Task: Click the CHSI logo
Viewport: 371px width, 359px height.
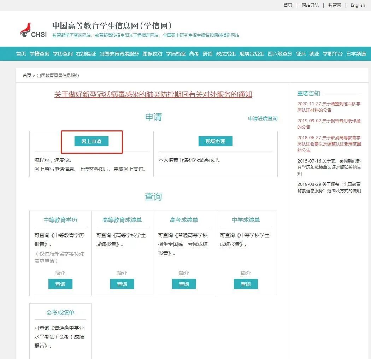Action: 33,30
